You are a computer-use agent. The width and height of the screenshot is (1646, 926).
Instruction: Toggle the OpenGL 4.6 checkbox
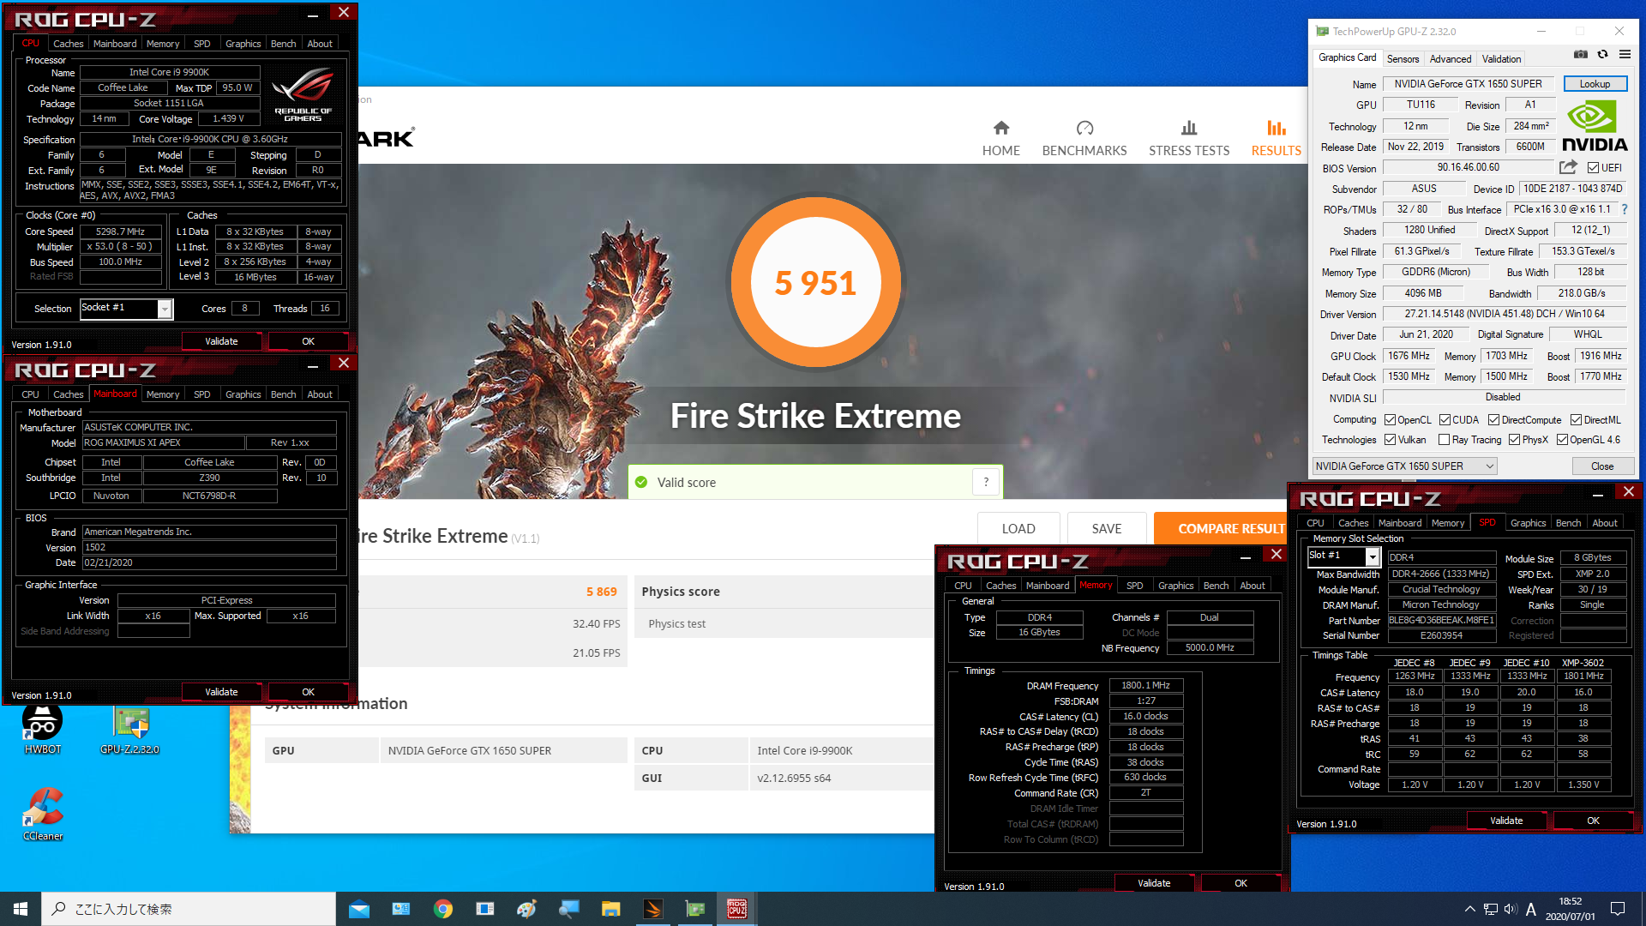click(1562, 440)
